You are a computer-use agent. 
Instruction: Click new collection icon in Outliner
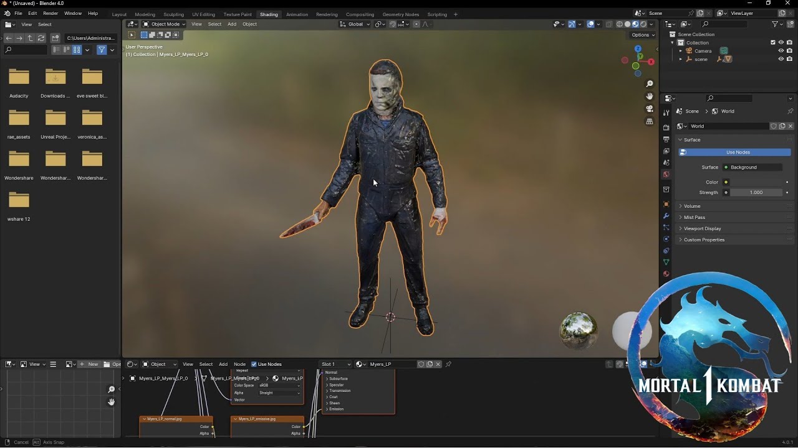(790, 24)
